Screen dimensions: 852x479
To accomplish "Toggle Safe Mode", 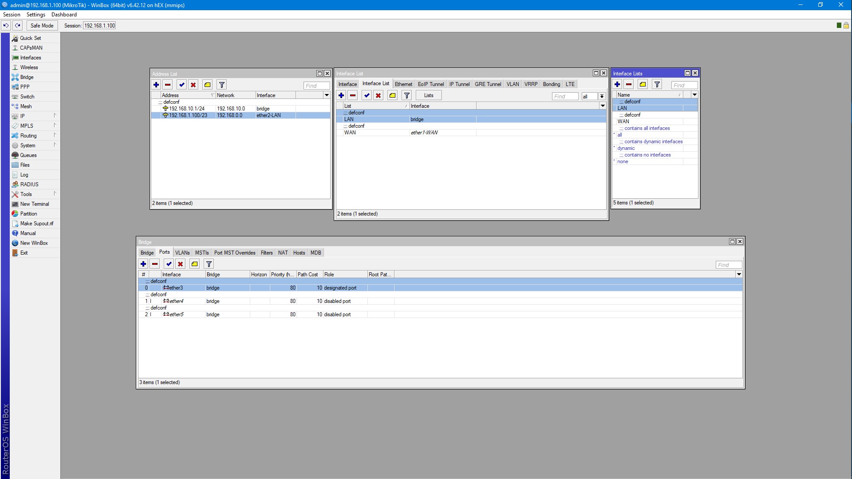I will tap(42, 25).
